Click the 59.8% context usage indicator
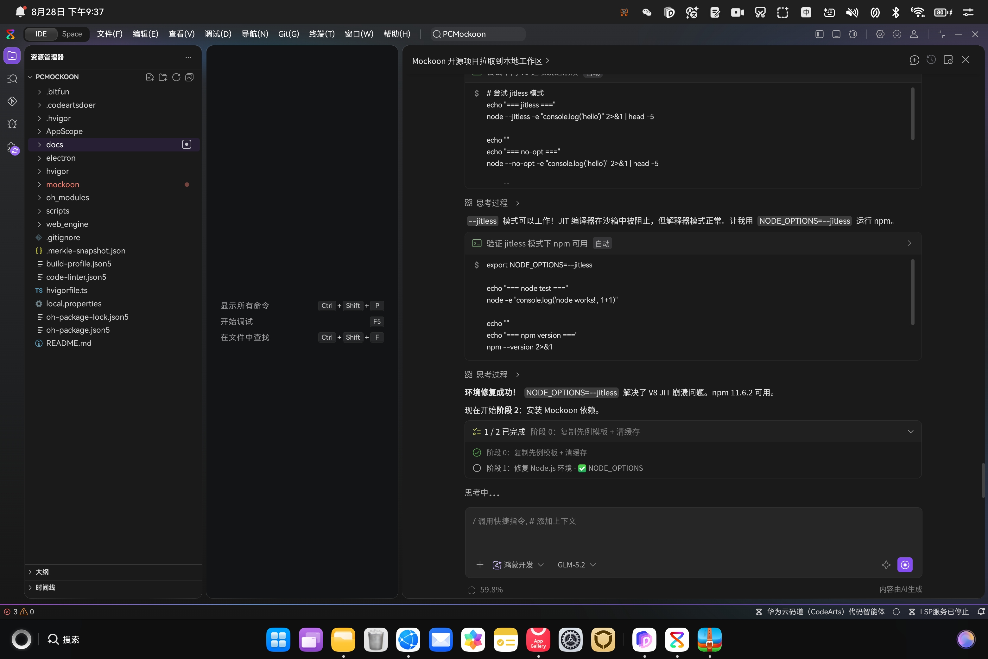 click(485, 590)
